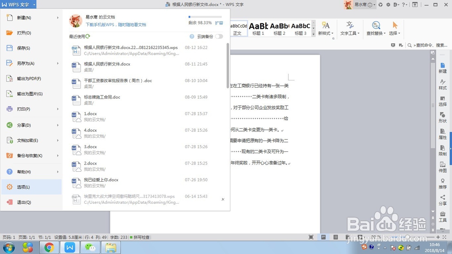Open recent file 标志牌施工合同.doc

(x=147, y=100)
